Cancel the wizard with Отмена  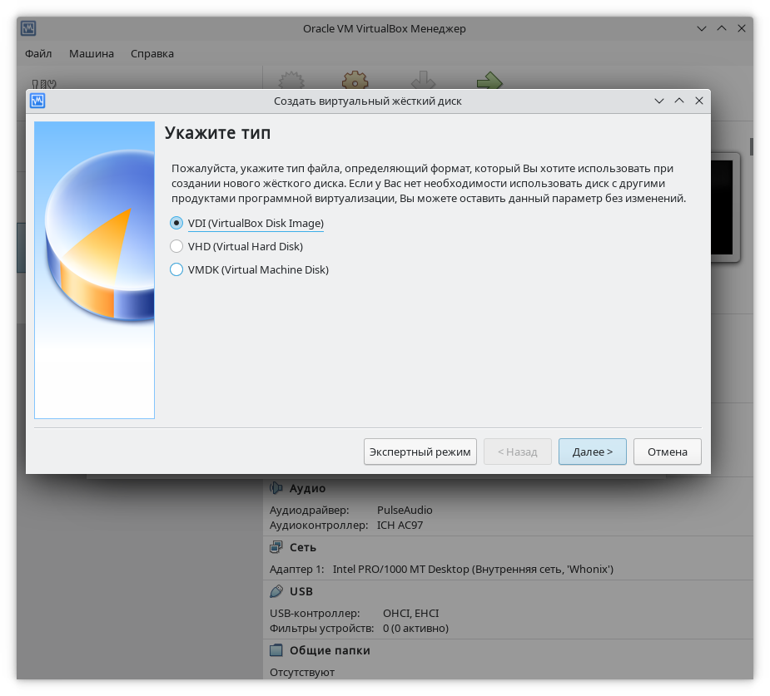coord(668,452)
